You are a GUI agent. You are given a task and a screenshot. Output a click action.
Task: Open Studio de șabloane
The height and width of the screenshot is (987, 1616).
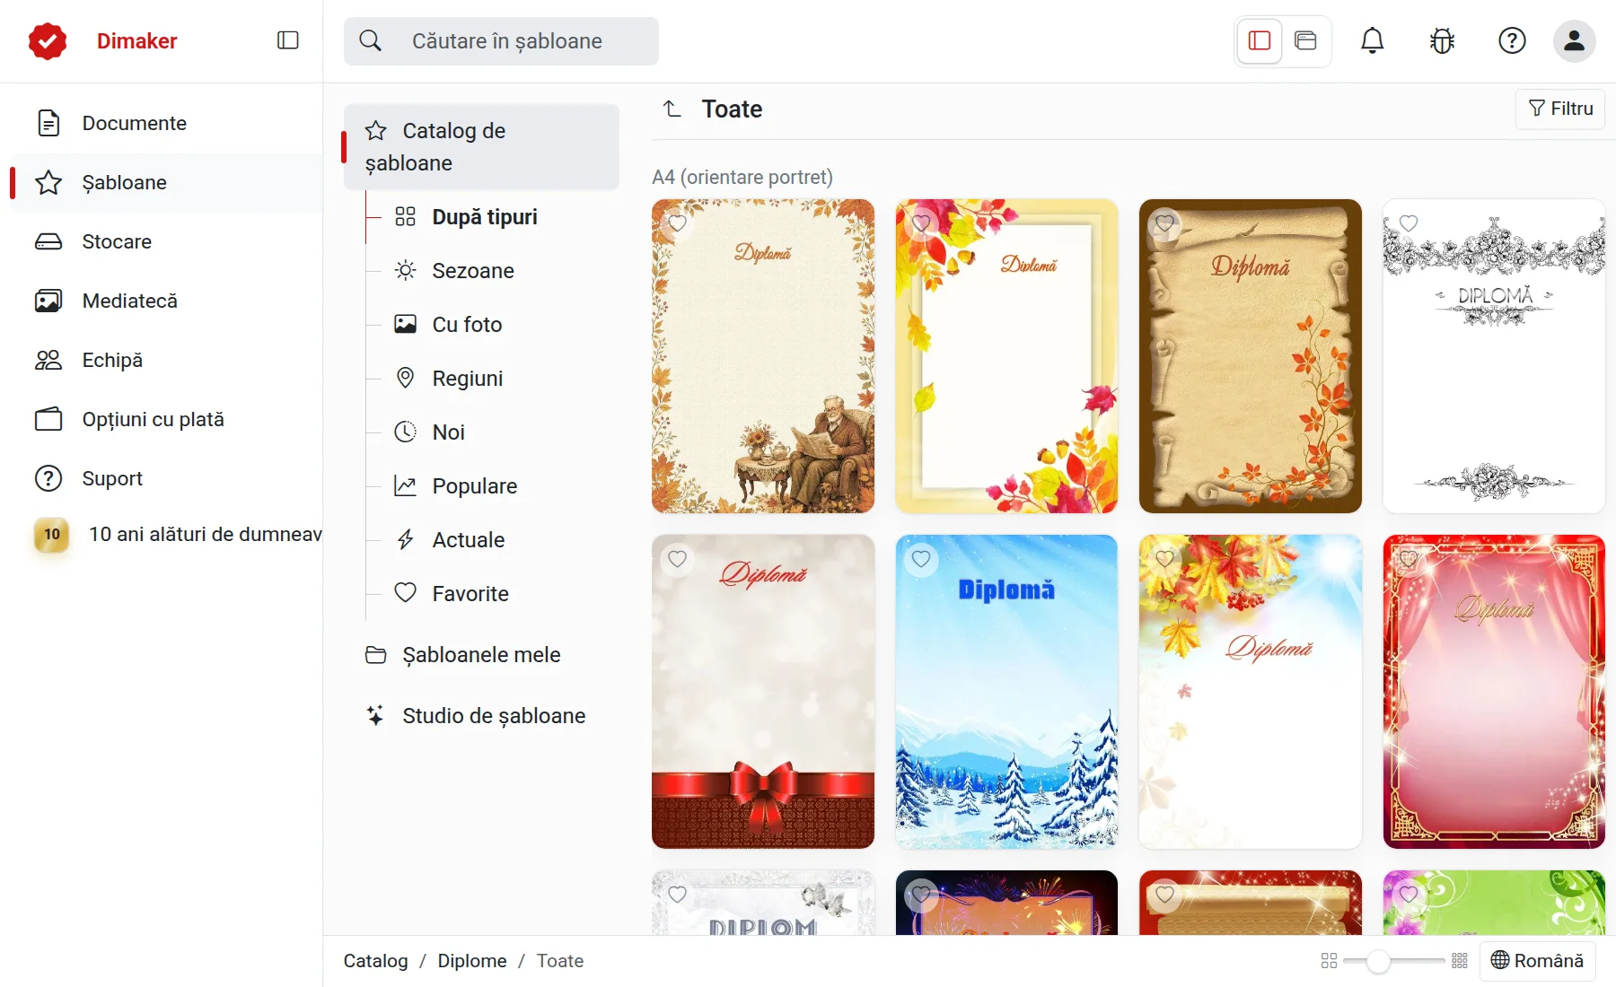(481, 716)
